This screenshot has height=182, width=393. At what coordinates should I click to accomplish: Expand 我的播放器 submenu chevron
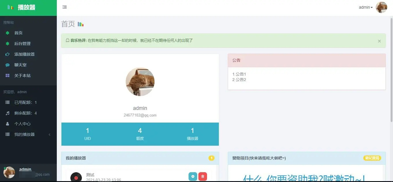coord(50,134)
